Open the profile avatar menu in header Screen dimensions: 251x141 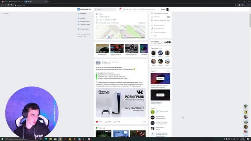(x=167, y=9)
